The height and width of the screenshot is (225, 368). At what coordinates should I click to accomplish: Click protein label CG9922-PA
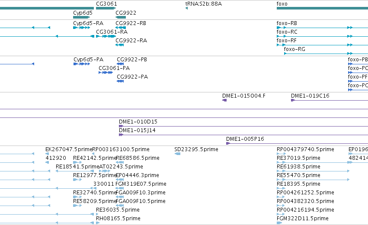click(132, 76)
